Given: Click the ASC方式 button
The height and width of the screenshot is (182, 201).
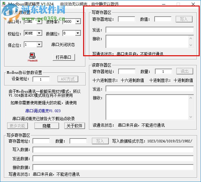Looking at the screenshot, I should click(x=68, y=79).
